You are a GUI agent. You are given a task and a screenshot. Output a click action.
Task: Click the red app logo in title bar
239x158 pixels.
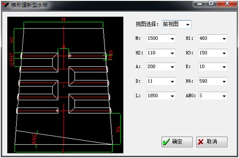coord(6,5)
